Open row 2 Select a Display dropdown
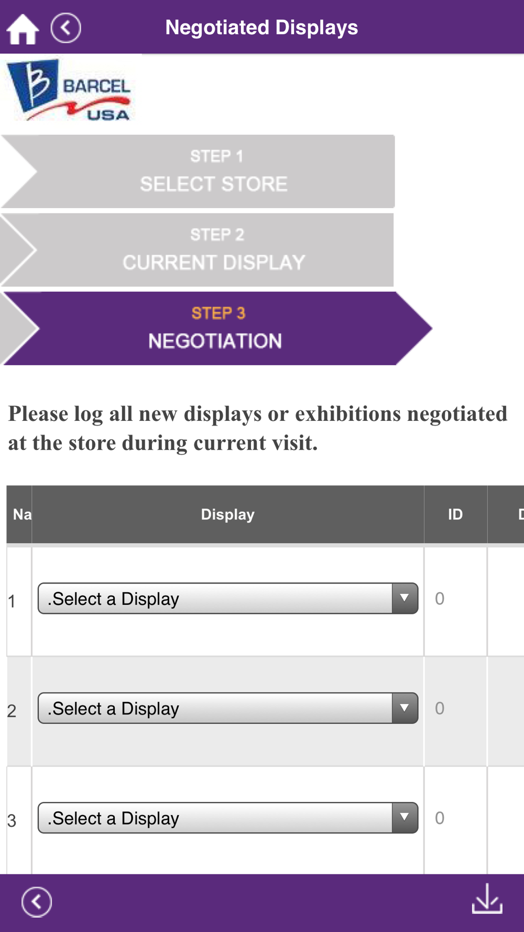The image size is (524, 932). 228,708
